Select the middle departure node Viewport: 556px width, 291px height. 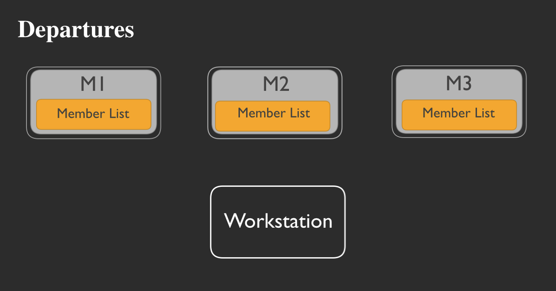click(275, 103)
